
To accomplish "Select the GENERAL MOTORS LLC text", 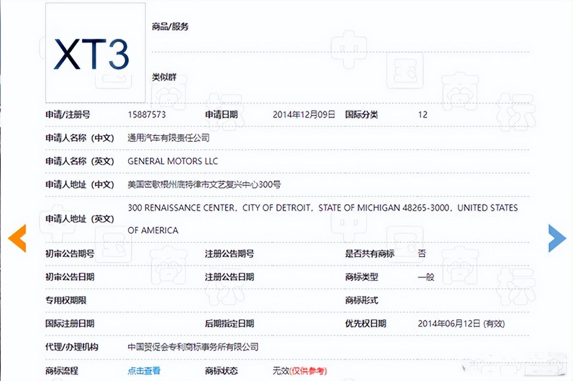I will click(173, 161).
